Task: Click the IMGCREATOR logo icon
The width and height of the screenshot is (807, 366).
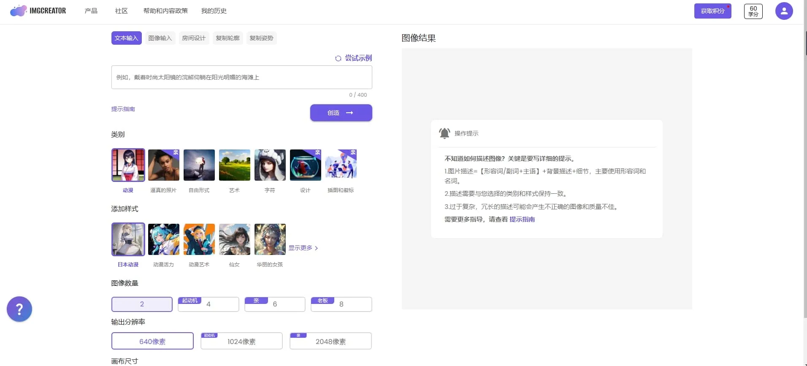Action: coord(18,11)
